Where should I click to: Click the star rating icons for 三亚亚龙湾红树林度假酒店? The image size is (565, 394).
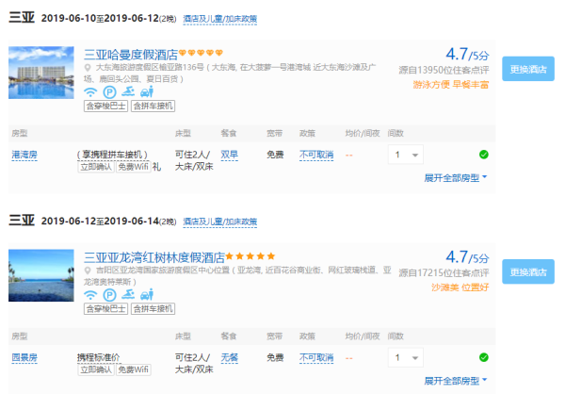click(x=250, y=256)
